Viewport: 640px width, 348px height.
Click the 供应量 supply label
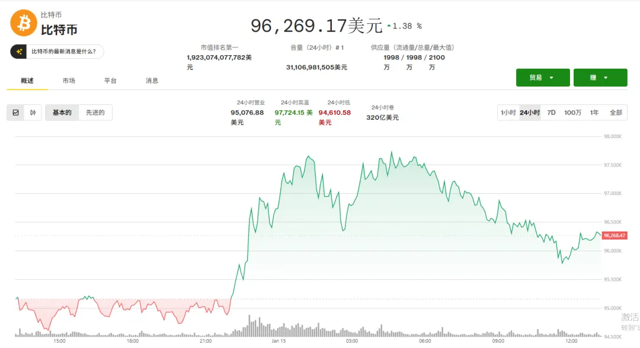(412, 47)
